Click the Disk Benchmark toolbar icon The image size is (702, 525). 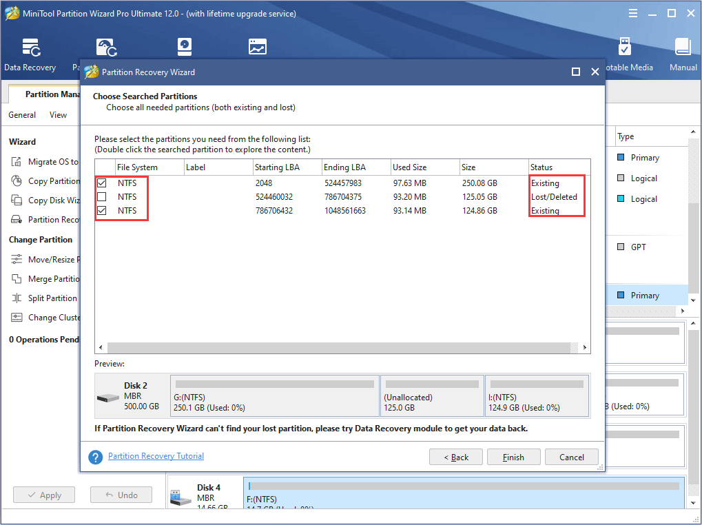[185, 47]
